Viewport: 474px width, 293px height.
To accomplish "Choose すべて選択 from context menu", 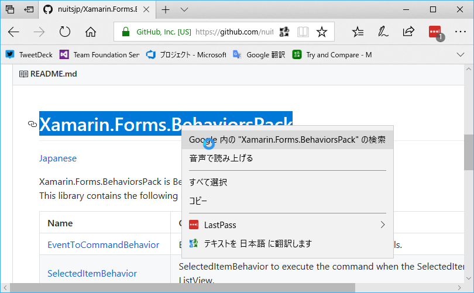I will [x=287, y=182].
